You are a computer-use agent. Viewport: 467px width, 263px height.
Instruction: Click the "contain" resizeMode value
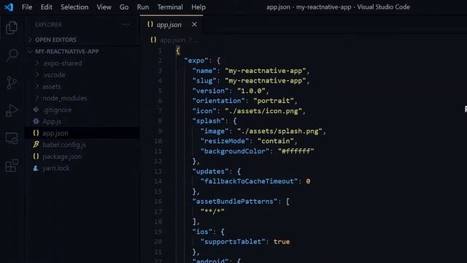click(276, 141)
